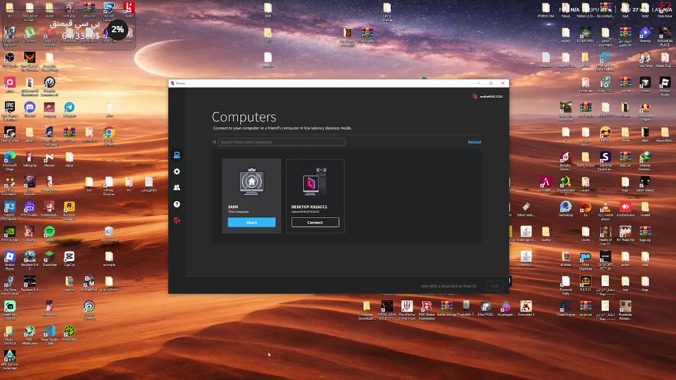The image size is (676, 380).
Task: Open Parsec settings gear icon
Action: (x=177, y=172)
